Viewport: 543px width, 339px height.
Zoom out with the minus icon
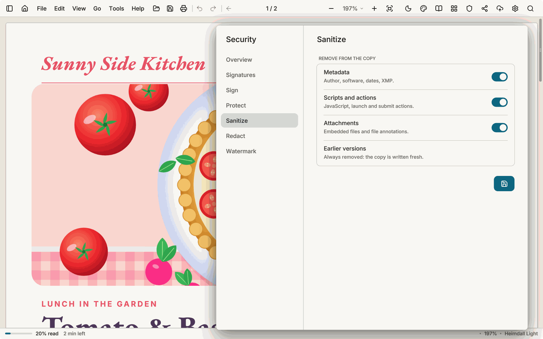331,8
